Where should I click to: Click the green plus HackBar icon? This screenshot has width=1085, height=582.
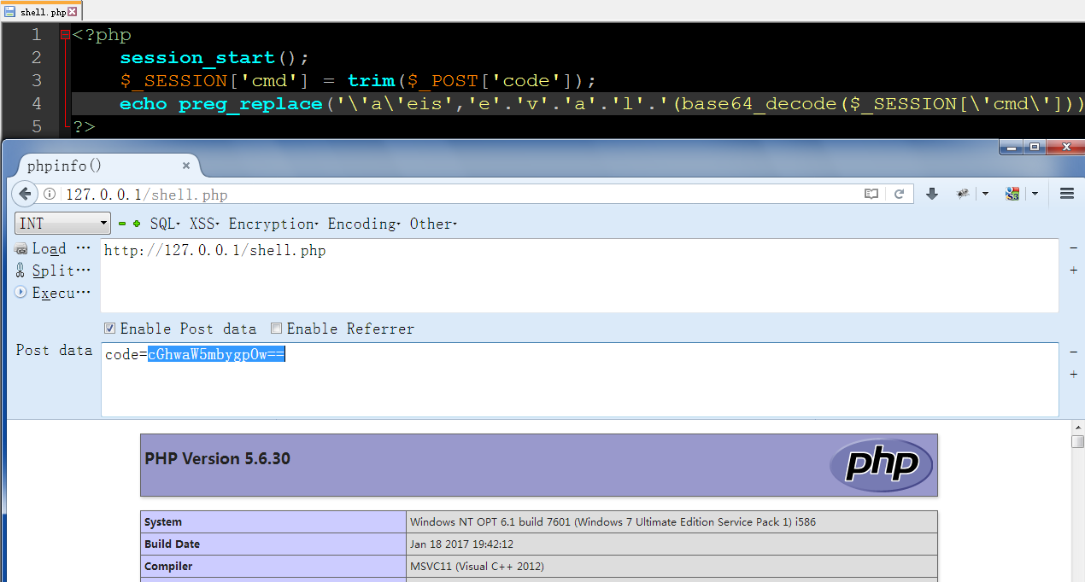coord(137,224)
